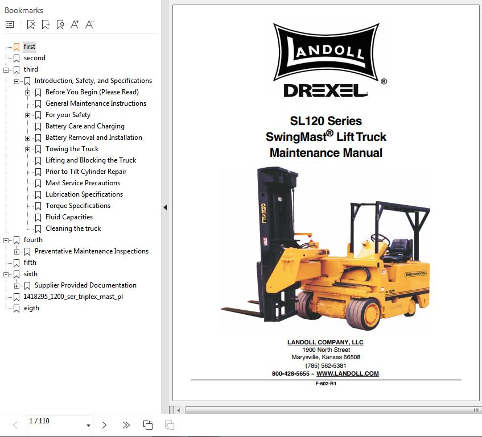Select the 'second' bookmark
This screenshot has width=482, height=437.
34,58
